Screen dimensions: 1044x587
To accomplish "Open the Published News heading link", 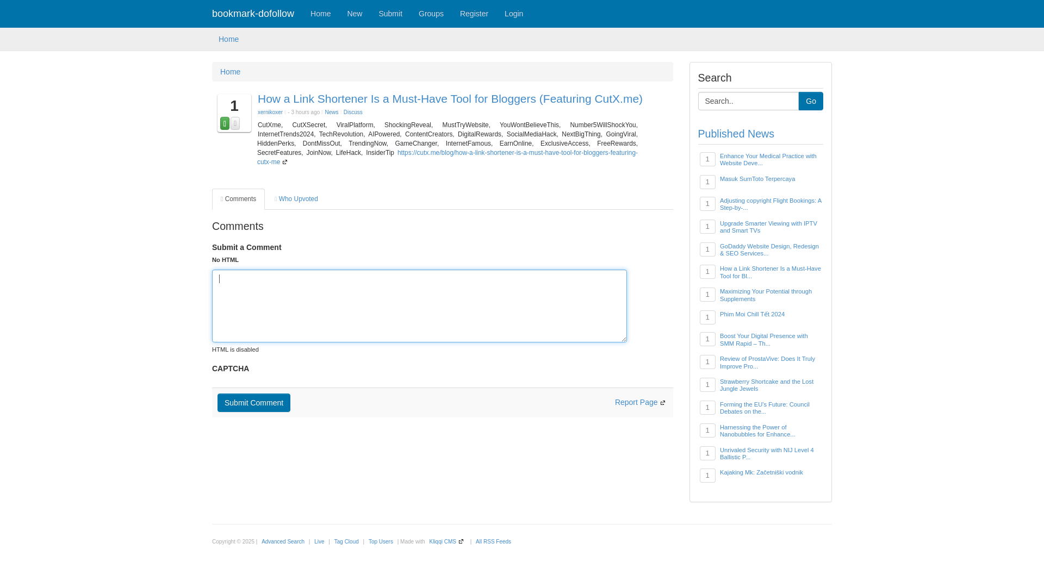I will (x=736, y=134).
